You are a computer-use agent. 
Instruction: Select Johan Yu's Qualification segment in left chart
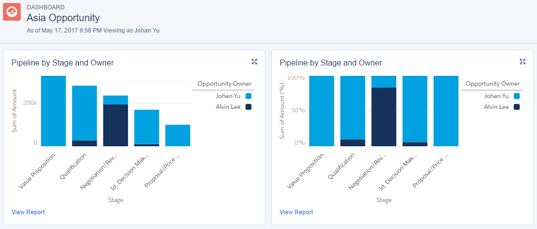coord(84,113)
